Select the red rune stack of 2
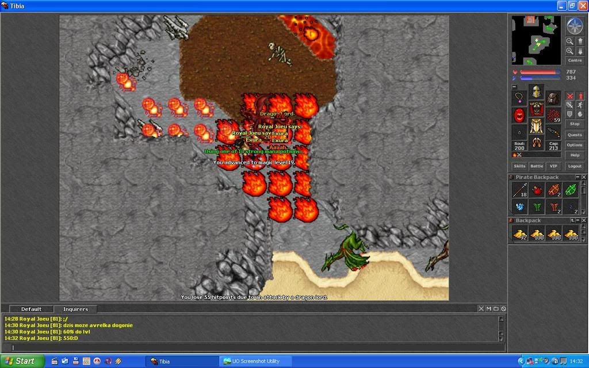 click(554, 190)
